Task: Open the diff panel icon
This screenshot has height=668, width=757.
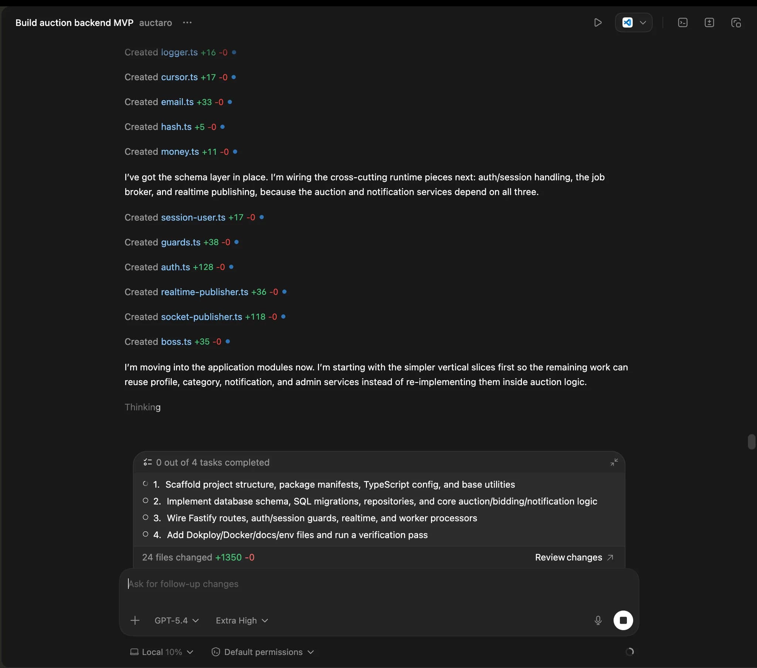Action: [x=709, y=23]
